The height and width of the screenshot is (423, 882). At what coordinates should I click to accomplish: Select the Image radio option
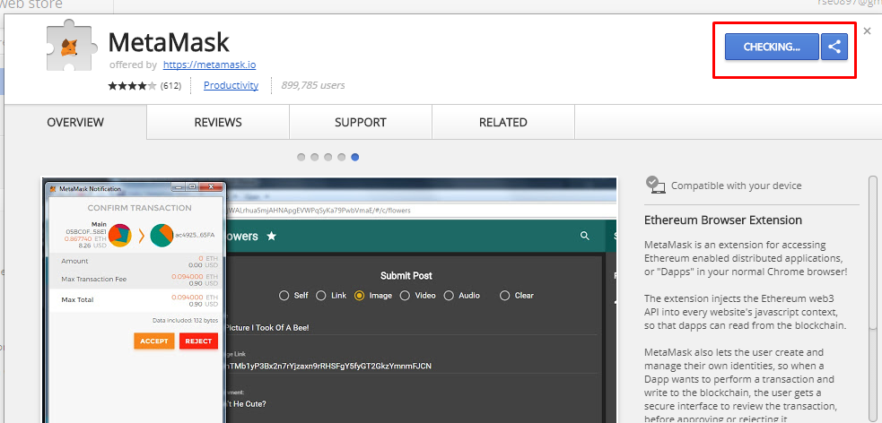tap(359, 296)
